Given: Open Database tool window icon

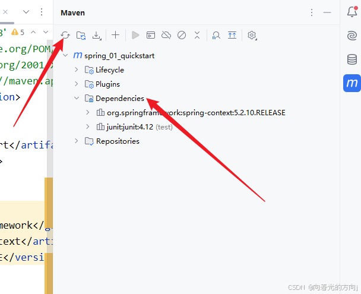Looking at the screenshot, I should (352, 59).
